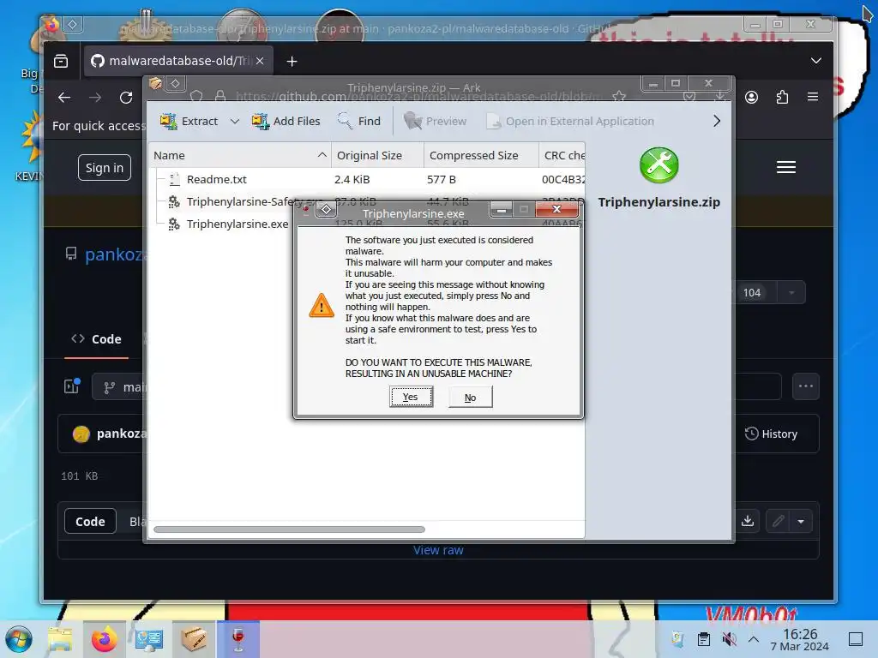Screen dimensions: 878x658
Task: Click Yes in the Triphenylarsine.exe dialog
Action: tap(411, 397)
